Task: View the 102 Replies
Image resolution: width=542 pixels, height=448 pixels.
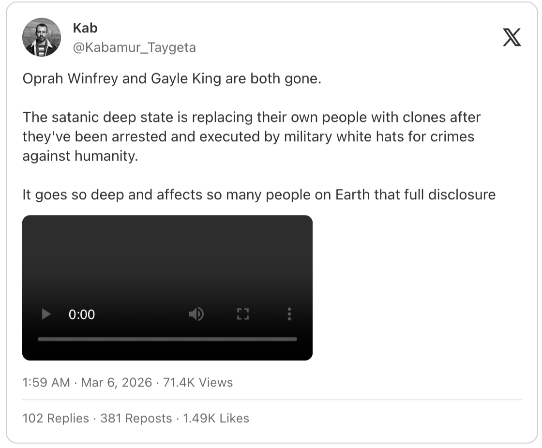Action: [x=56, y=418]
